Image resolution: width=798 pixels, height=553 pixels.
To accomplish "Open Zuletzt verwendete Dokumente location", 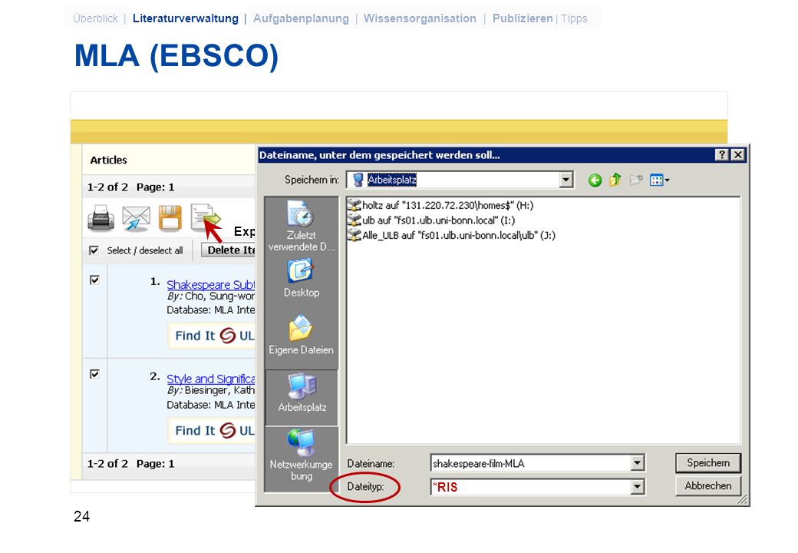I will tap(302, 226).
